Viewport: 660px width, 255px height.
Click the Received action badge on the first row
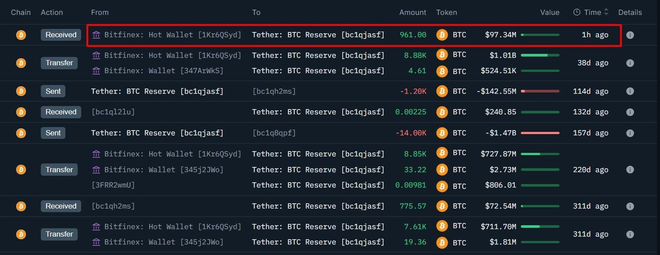pos(61,35)
